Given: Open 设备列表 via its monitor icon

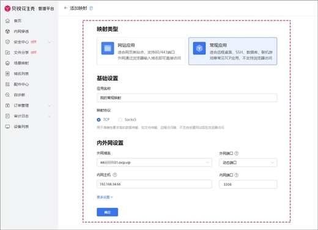Looking at the screenshot, I should click(7, 127).
